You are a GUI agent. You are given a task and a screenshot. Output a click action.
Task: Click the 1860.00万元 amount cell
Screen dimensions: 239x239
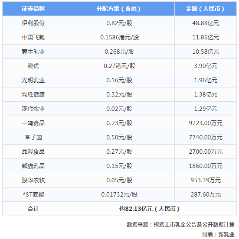point(206,166)
